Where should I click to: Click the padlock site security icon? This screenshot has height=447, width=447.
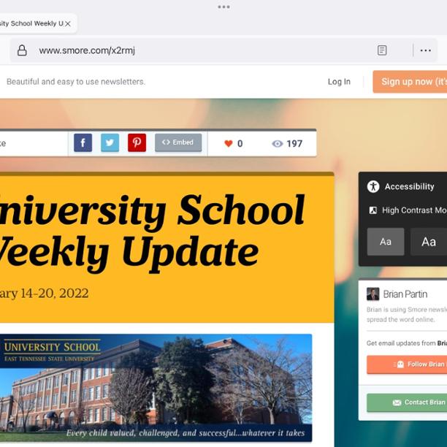pos(22,50)
